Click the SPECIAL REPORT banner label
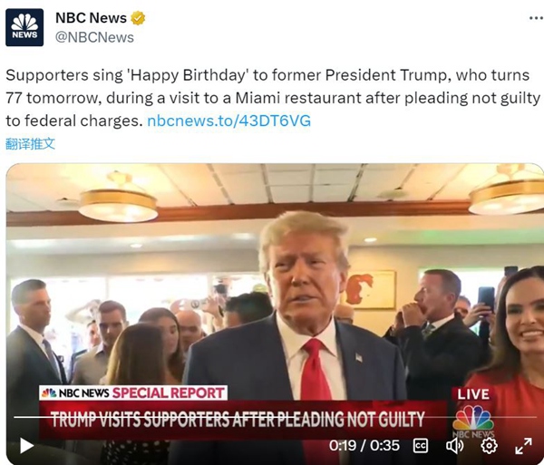The height and width of the screenshot is (465, 544). pos(169,392)
